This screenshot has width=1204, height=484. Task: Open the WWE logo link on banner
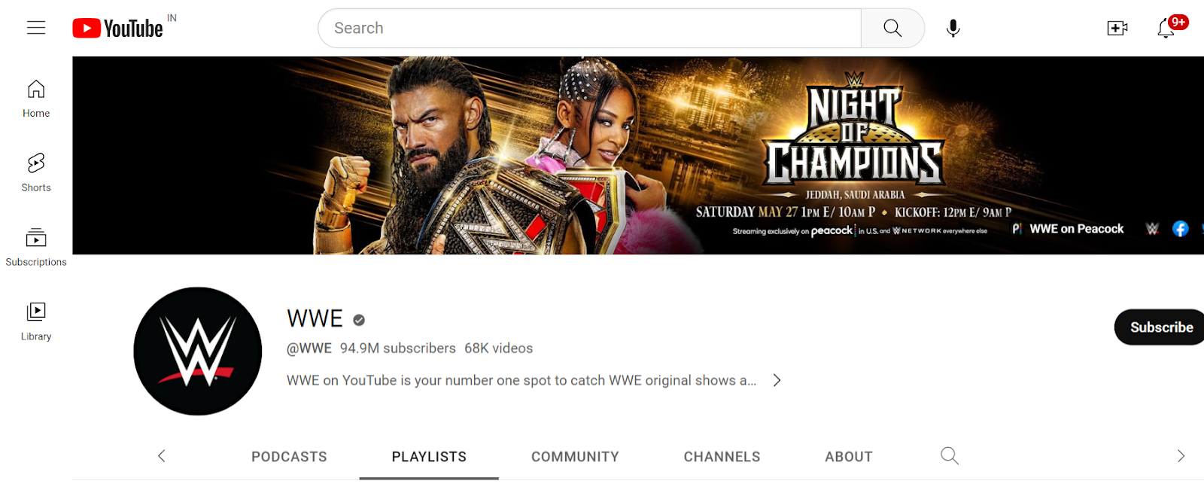(x=1152, y=229)
